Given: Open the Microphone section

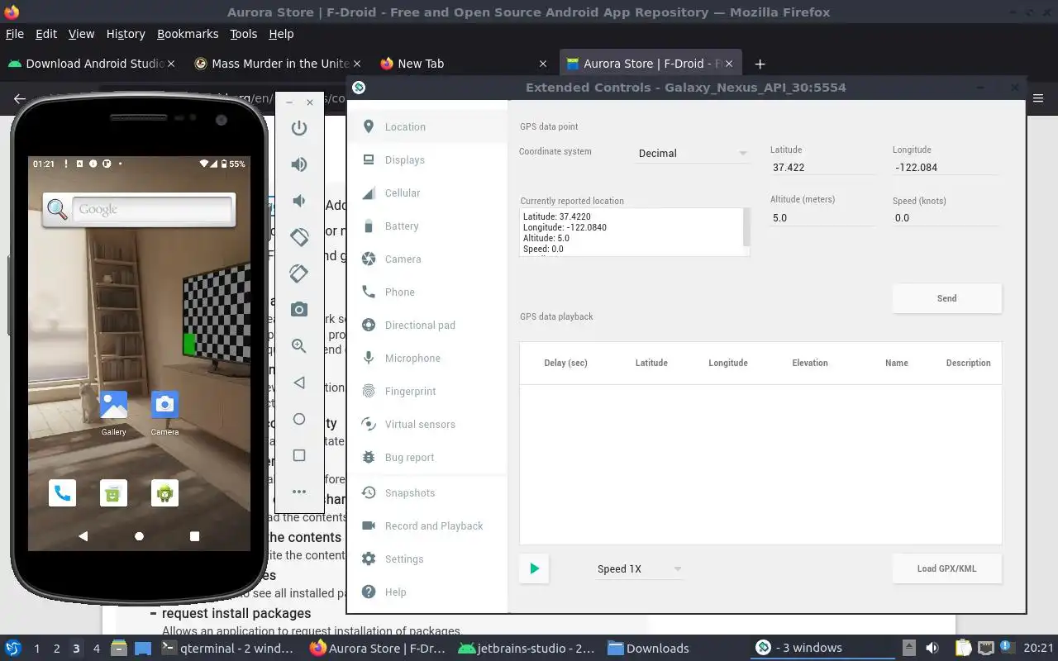Looking at the screenshot, I should point(427,358).
